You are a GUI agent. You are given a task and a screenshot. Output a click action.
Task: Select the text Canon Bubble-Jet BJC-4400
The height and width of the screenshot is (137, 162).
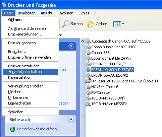tap(114, 47)
